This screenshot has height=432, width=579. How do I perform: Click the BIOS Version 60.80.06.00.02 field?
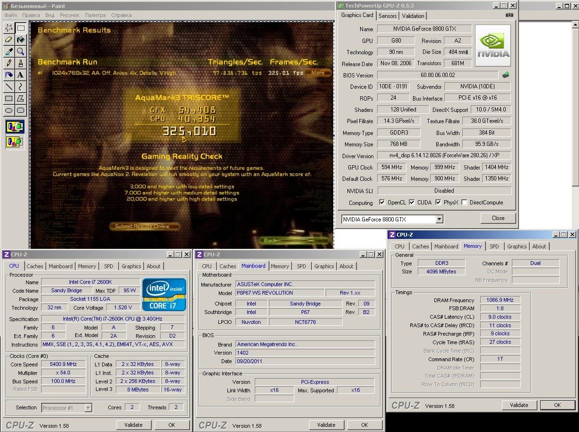pos(438,75)
